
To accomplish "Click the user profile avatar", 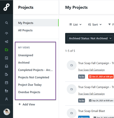I will click(x=7, y=112).
